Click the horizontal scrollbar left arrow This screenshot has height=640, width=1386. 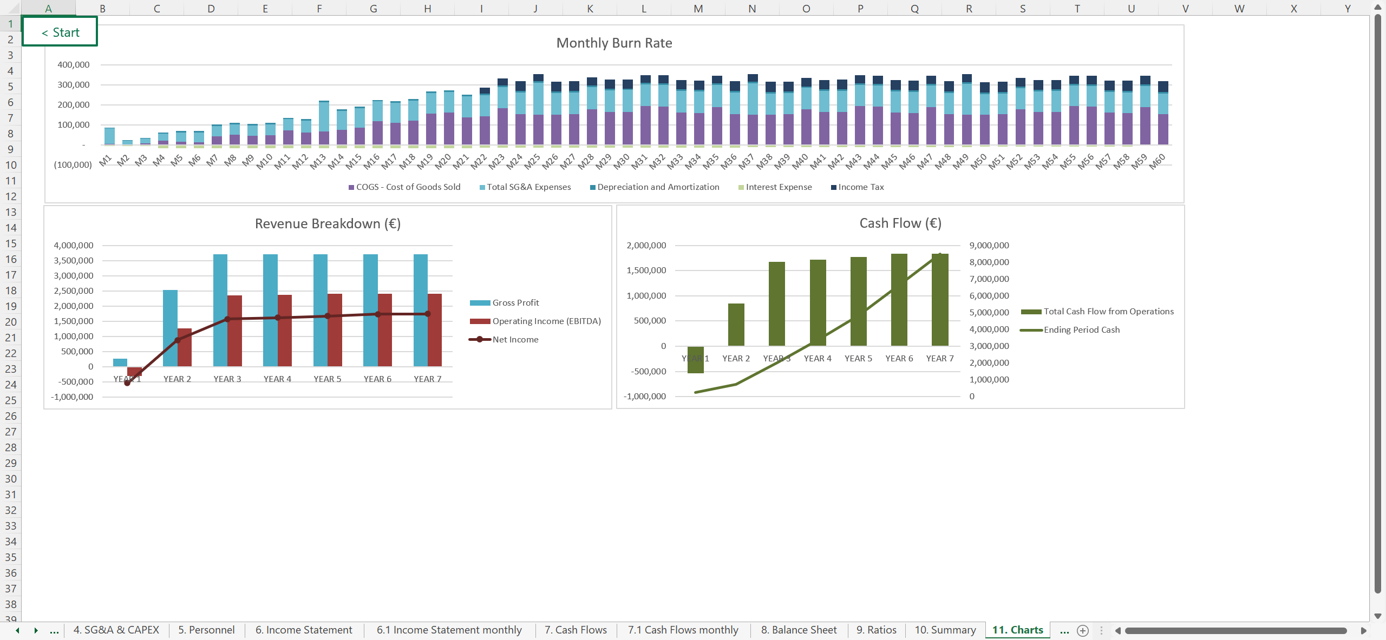point(1118,630)
